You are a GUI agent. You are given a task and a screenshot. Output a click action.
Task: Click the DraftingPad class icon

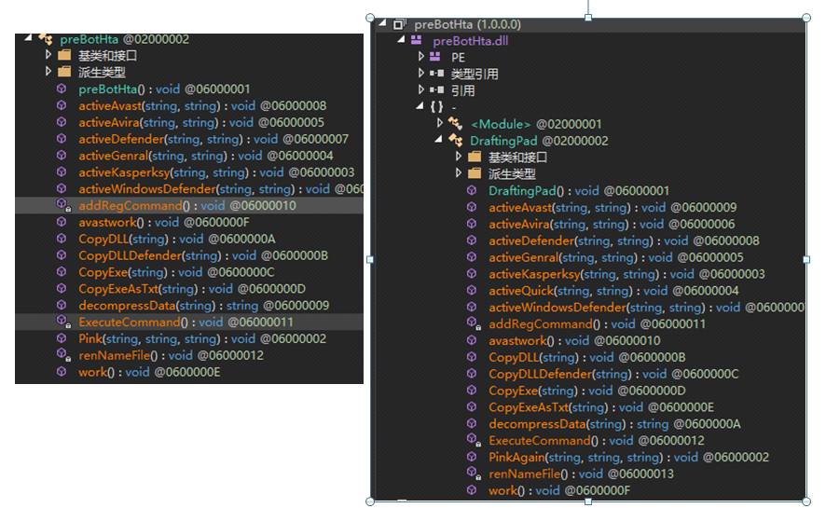coord(455,141)
